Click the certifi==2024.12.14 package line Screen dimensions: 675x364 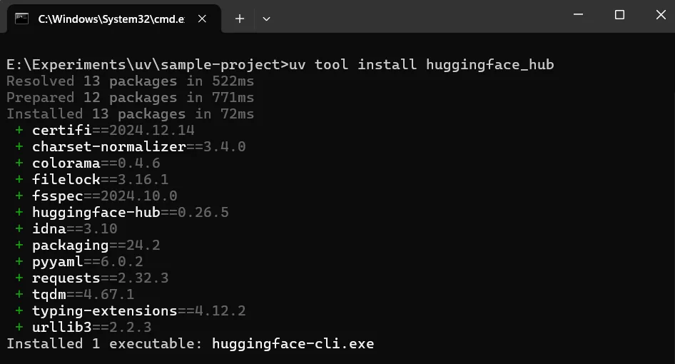tap(113, 130)
